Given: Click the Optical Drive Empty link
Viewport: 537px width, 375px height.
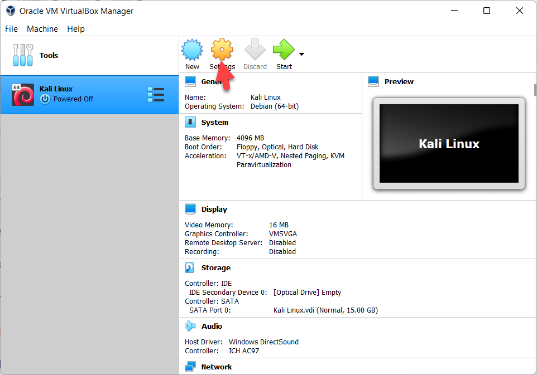Looking at the screenshot, I should tap(307, 292).
